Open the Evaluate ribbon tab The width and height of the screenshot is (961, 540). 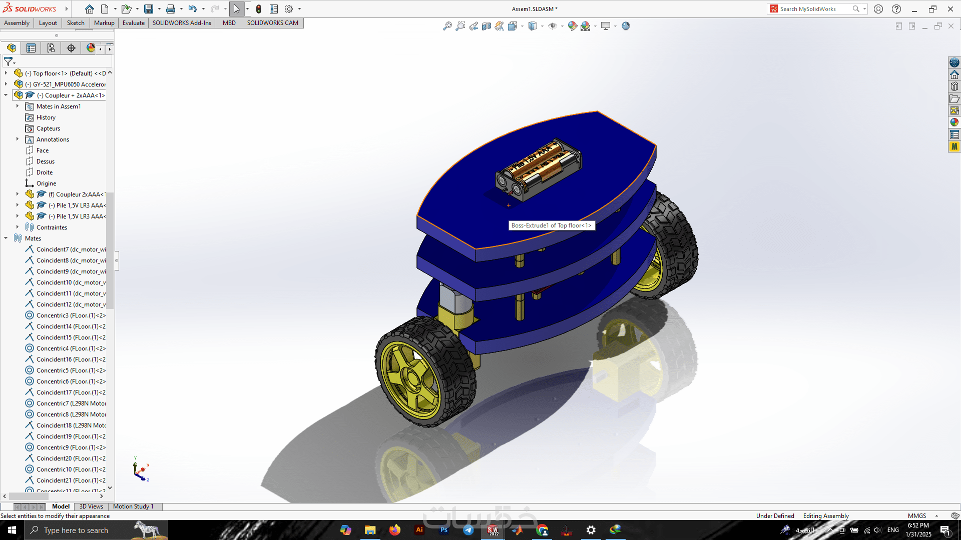(x=133, y=23)
